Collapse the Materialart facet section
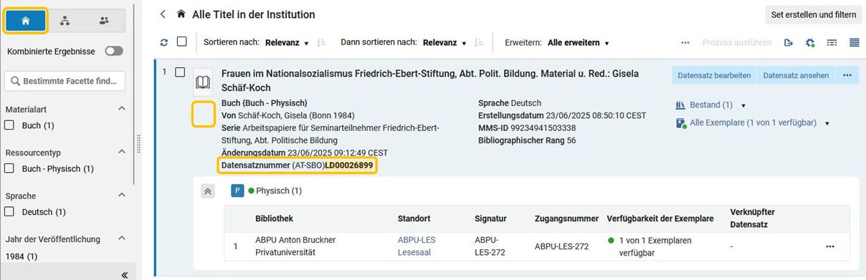The height and width of the screenshot is (280, 866). pos(121,109)
